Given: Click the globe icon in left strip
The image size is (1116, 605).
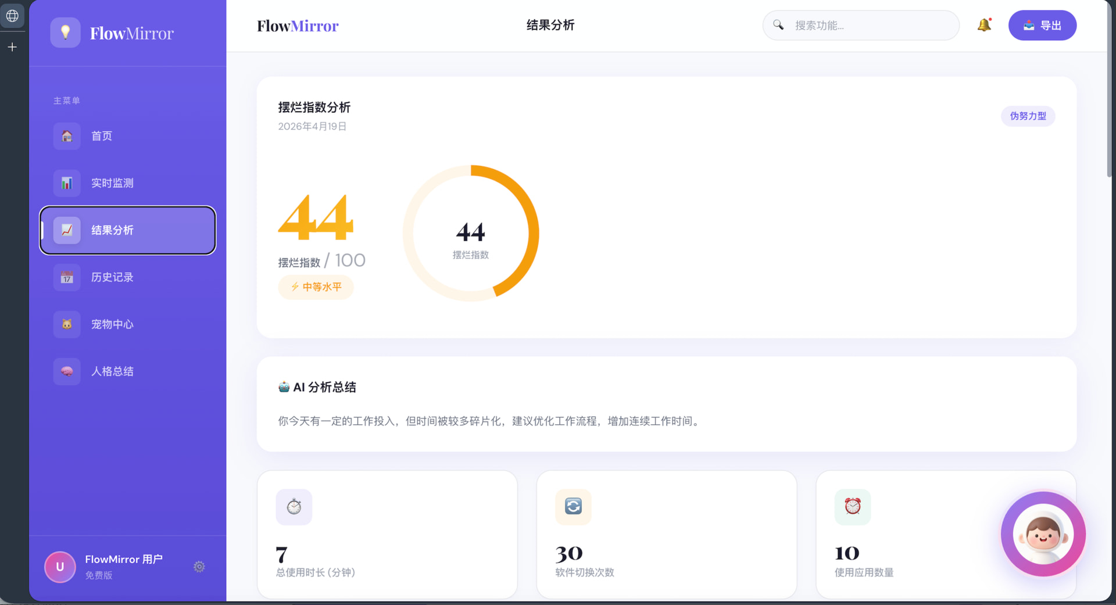Looking at the screenshot, I should point(12,16).
